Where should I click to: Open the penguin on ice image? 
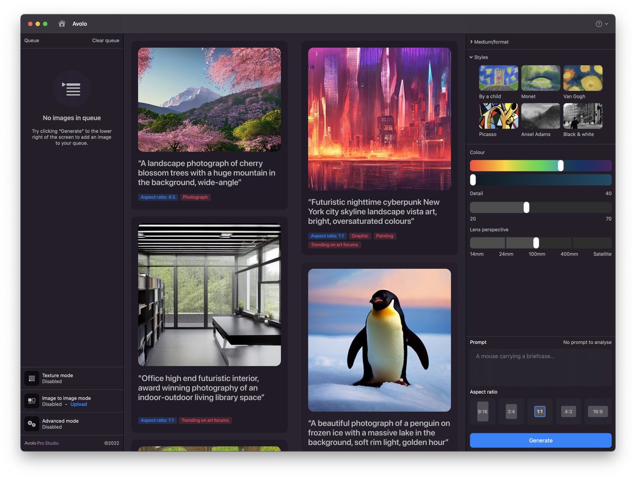379,340
